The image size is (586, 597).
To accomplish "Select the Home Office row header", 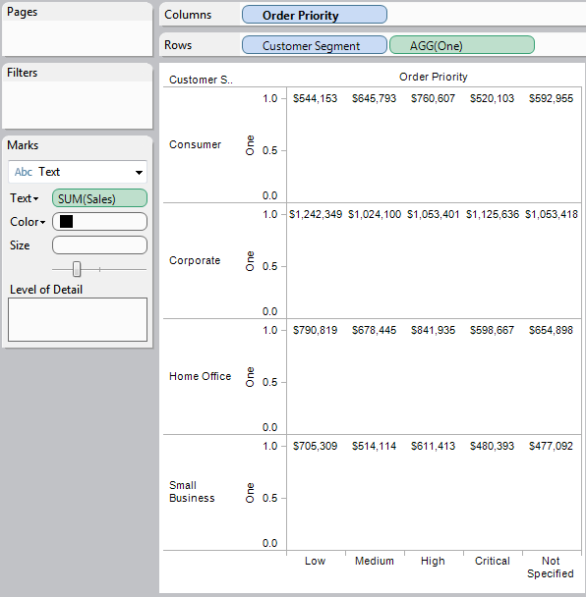I will point(201,376).
